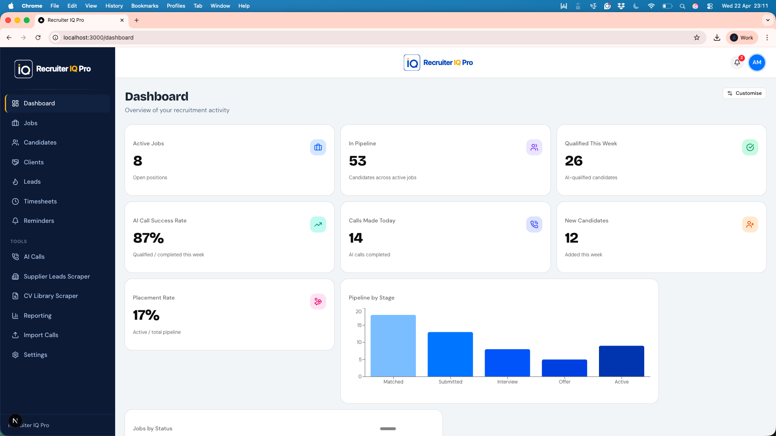Open the Bookmarks menu in menu bar

(145, 6)
